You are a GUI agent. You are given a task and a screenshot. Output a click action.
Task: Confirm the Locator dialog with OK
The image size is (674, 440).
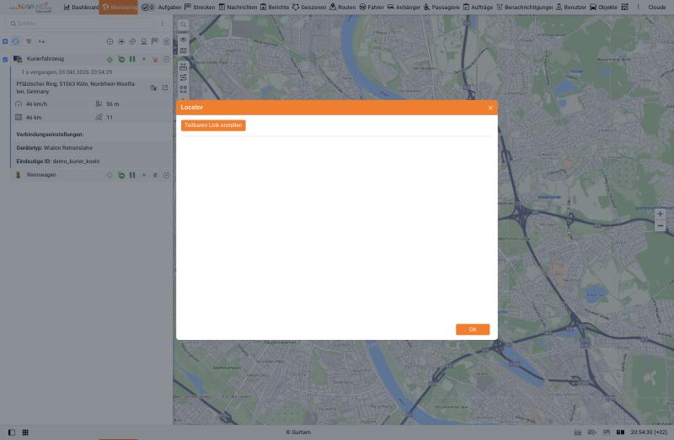point(473,329)
